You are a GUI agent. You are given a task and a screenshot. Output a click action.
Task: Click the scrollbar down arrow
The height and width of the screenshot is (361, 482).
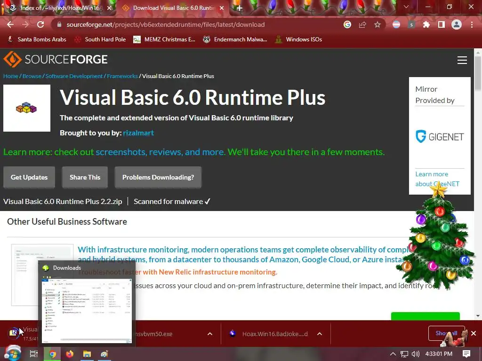pos(478,315)
